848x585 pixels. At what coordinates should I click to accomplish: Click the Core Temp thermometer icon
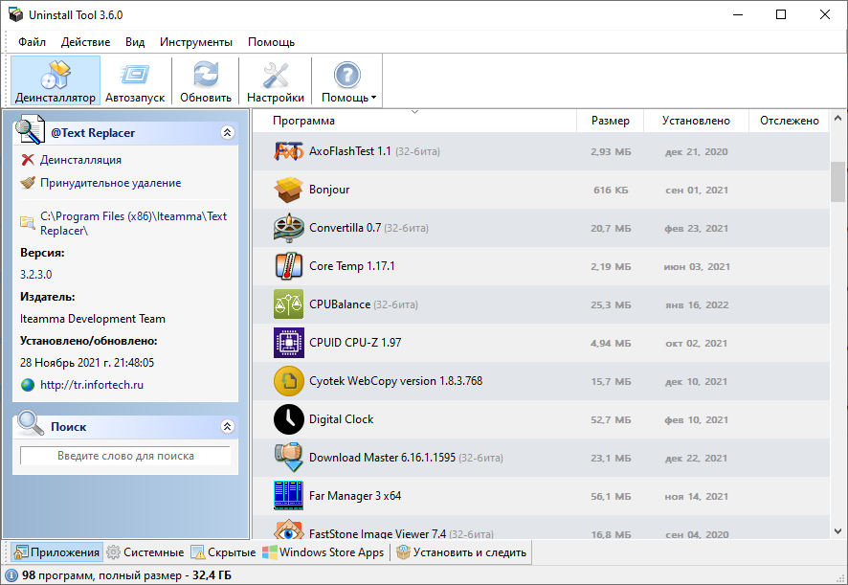pyautogui.click(x=288, y=266)
